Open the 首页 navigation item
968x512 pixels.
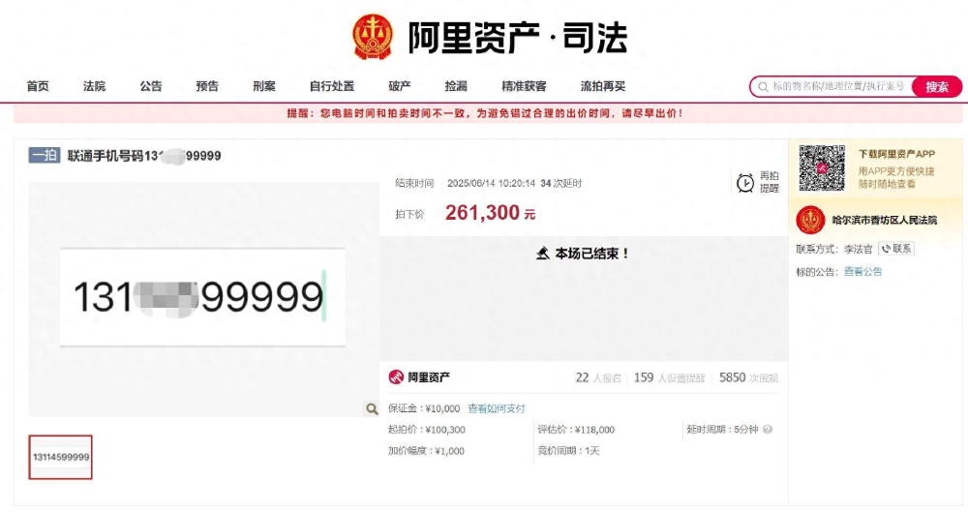click(x=38, y=86)
